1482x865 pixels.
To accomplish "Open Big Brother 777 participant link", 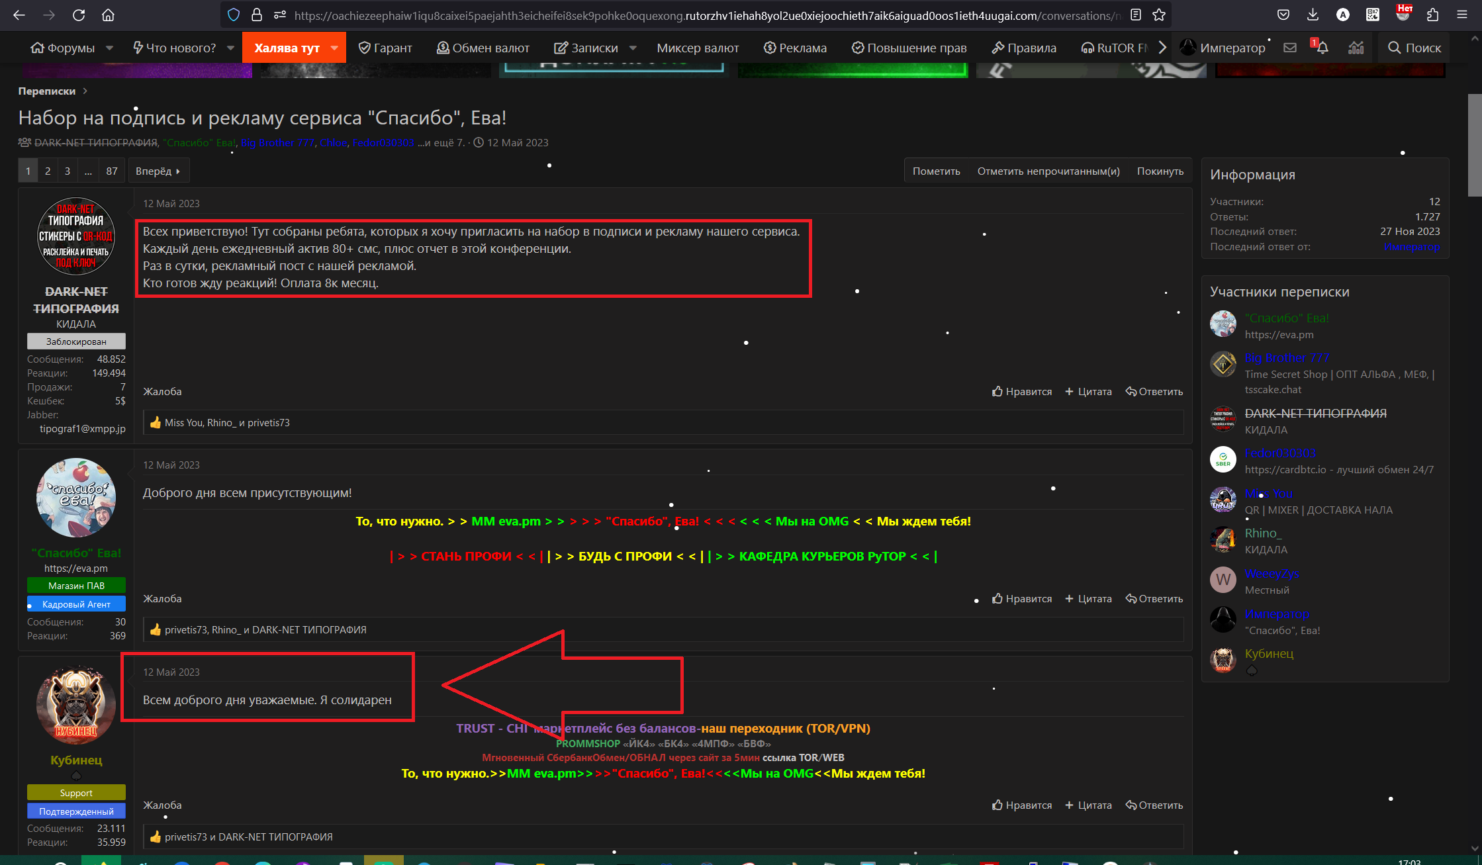I will (x=1286, y=358).
